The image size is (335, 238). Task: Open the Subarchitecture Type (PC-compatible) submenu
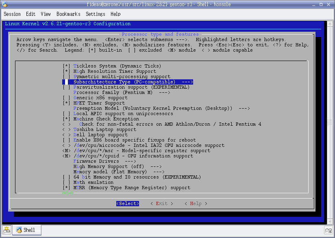pos(128,82)
